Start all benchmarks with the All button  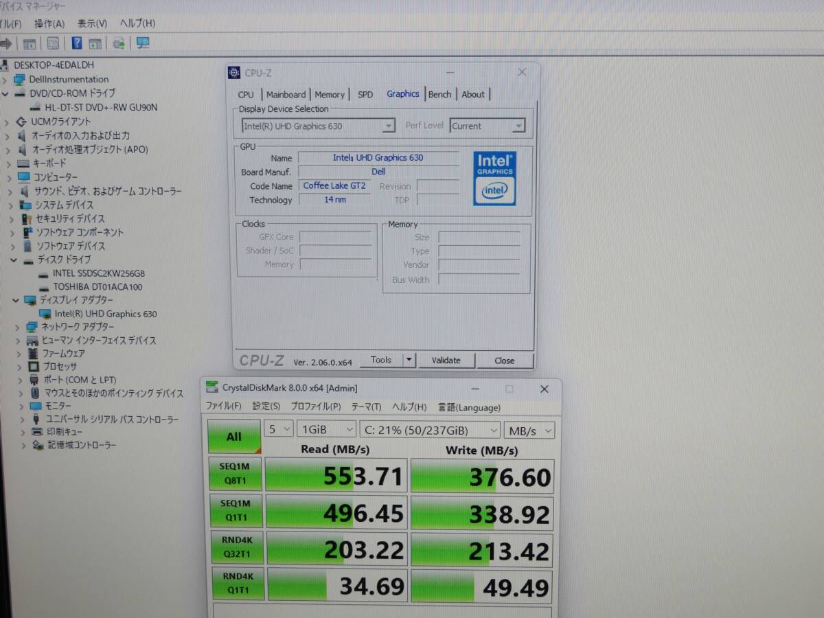[234, 436]
